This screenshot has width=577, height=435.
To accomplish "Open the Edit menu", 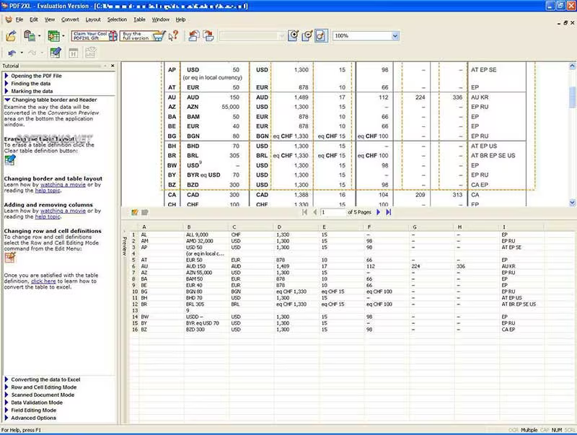I will click(34, 19).
